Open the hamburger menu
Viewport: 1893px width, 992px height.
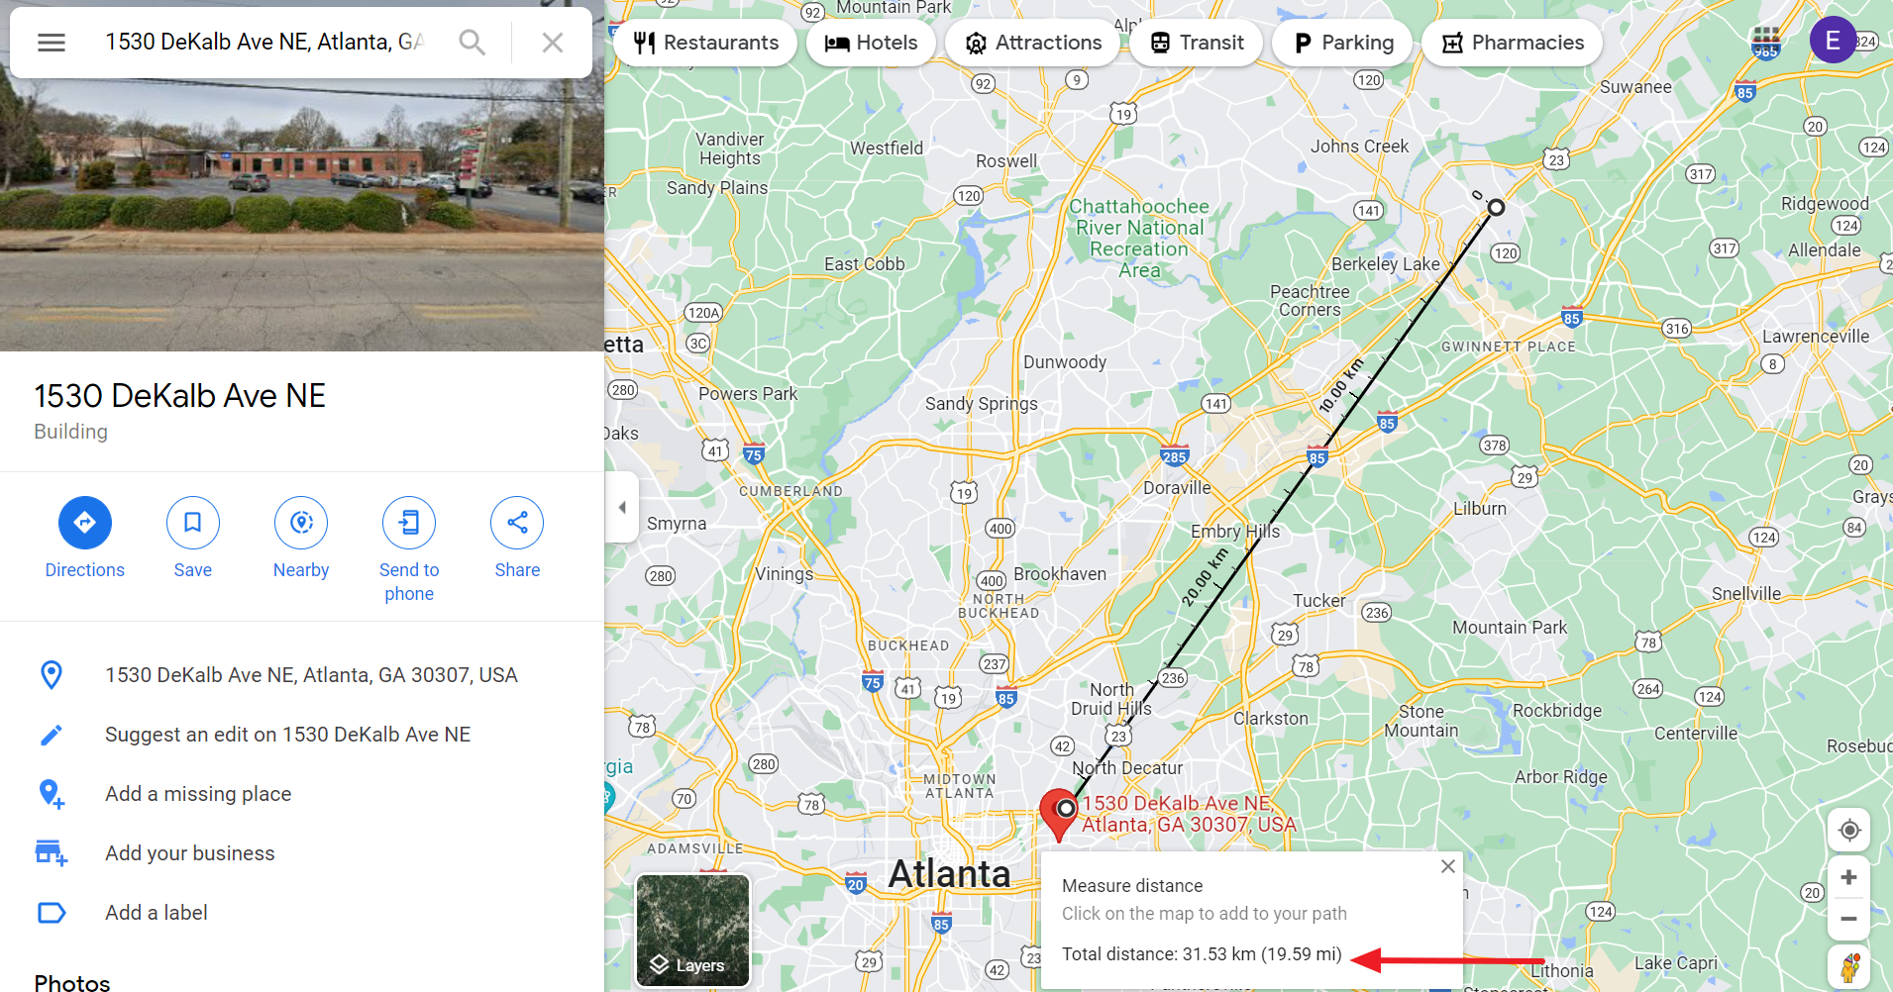(x=52, y=43)
